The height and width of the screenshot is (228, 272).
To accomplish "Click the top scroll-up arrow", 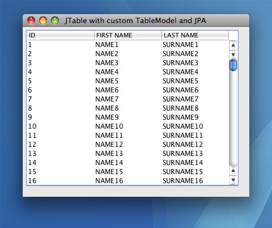I will [233, 45].
